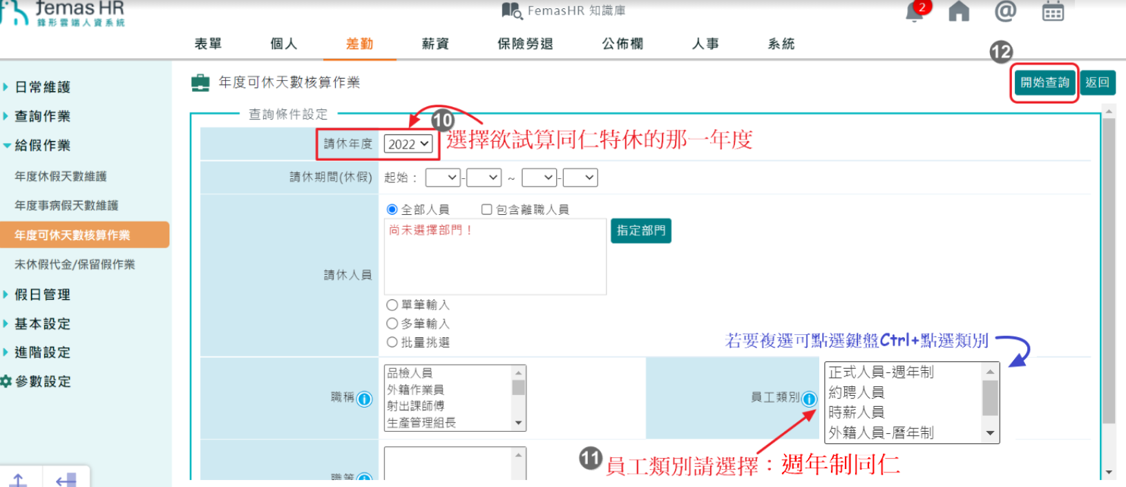Viewport: 1126px width, 487px height.
Task: Open 差勤 menu
Action: click(x=360, y=44)
